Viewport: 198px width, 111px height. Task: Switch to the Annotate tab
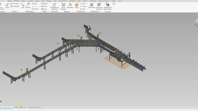point(30,1)
